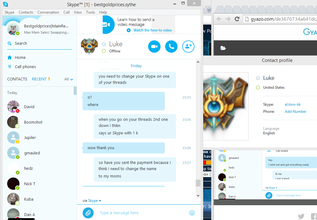The height and width of the screenshot is (220, 317).
Task: Expand the All contacts filter dropdown
Action: click(69, 79)
